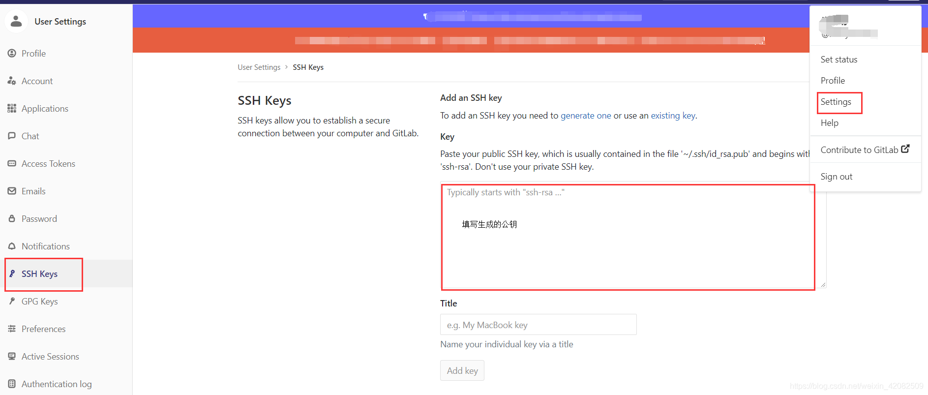
Task: Click the Profile icon in sidebar
Action: [x=12, y=53]
